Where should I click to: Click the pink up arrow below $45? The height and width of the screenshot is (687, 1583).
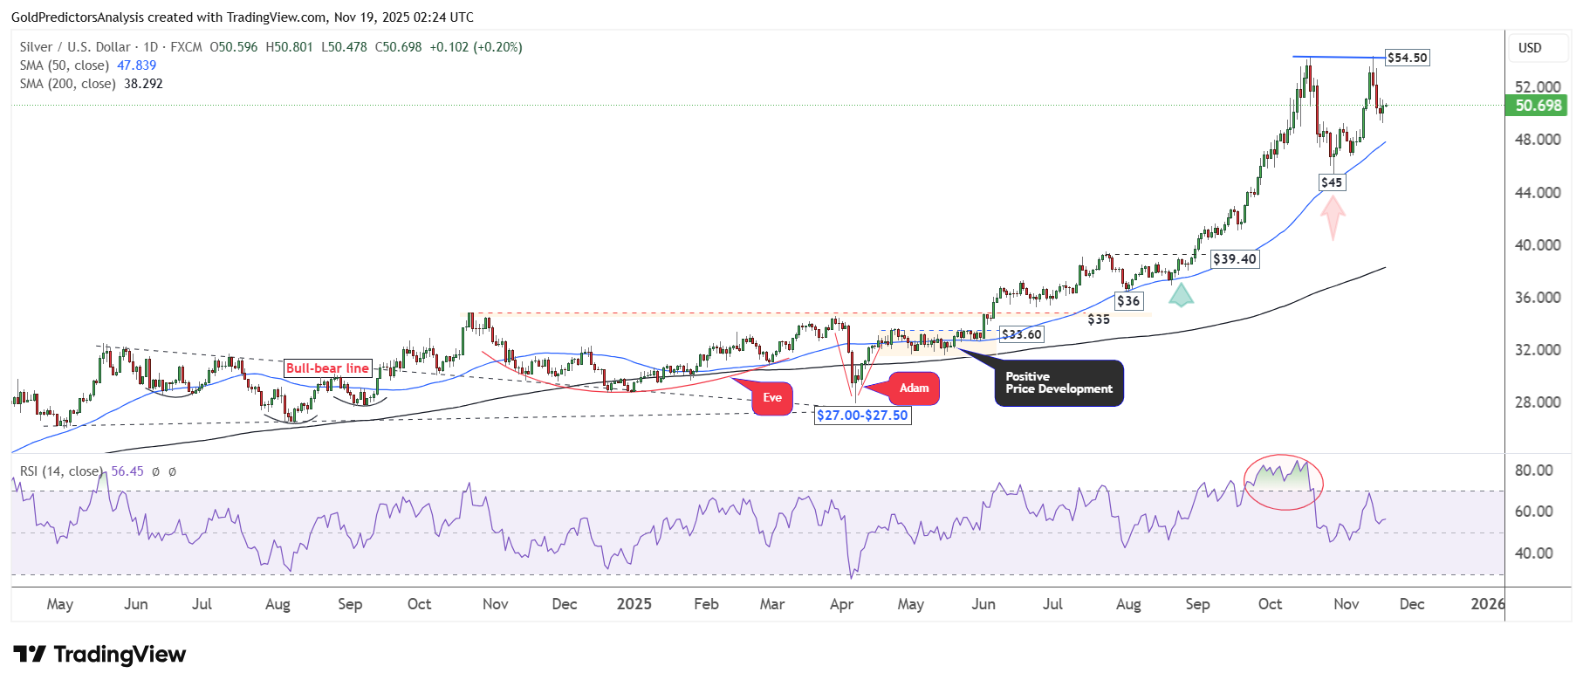(1333, 217)
